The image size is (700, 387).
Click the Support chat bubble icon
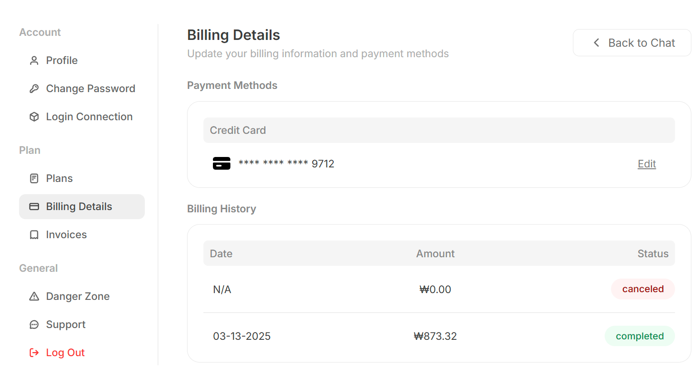pos(34,324)
